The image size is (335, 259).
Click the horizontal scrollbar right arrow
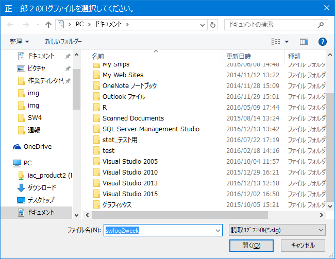321,215
